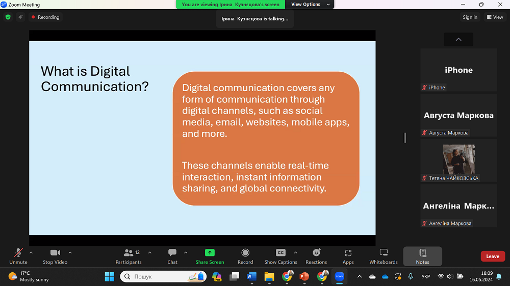This screenshot has height=286, width=510.
Task: Toggle Show Captions
Action: pyautogui.click(x=280, y=256)
